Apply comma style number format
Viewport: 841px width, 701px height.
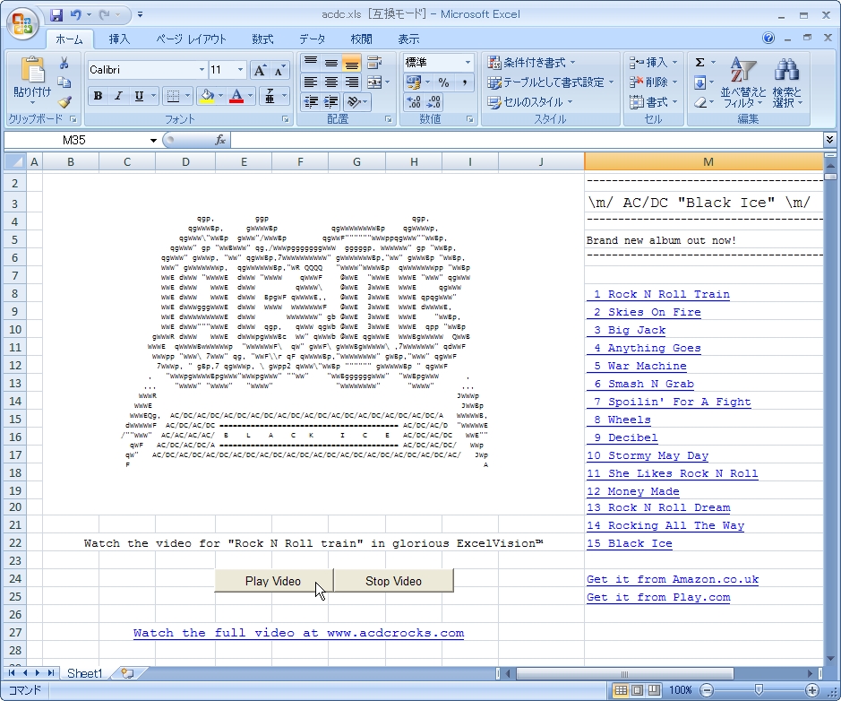pyautogui.click(x=465, y=82)
